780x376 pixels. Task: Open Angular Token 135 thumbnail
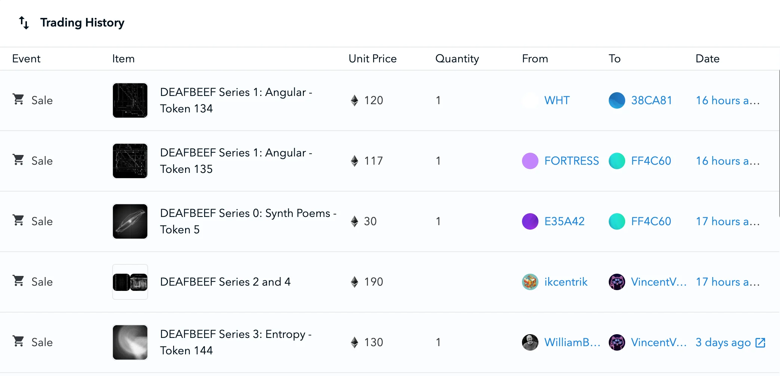point(130,161)
